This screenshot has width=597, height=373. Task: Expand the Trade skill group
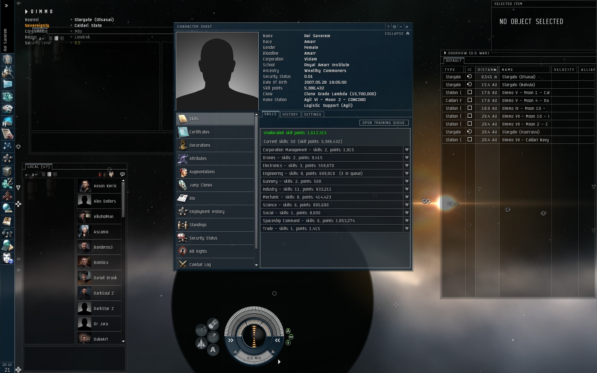407,228
